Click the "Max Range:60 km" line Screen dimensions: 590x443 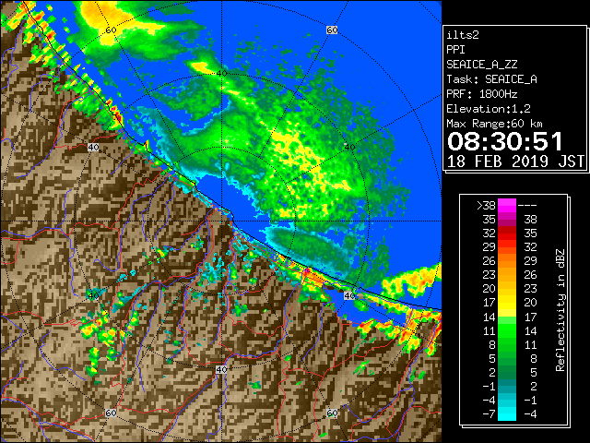click(495, 124)
